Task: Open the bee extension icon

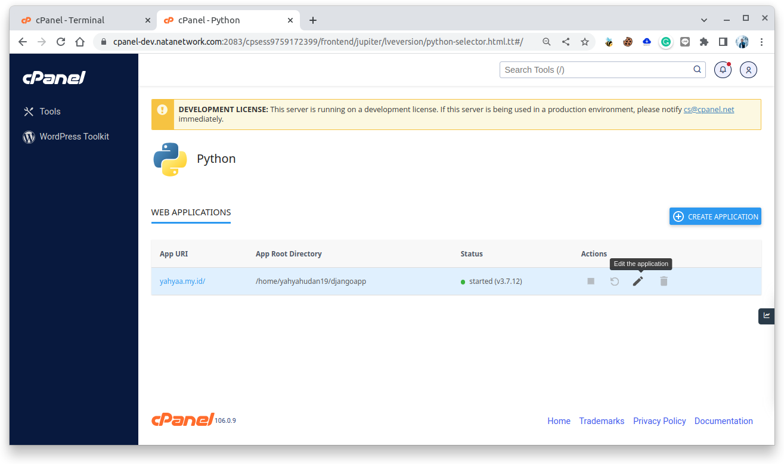Action: click(609, 42)
